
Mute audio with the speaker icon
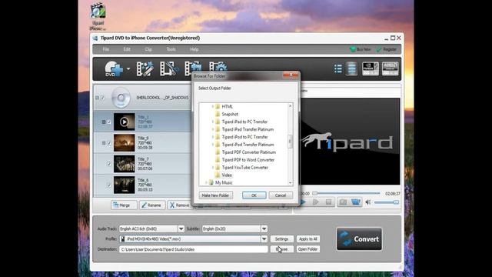click(368, 202)
